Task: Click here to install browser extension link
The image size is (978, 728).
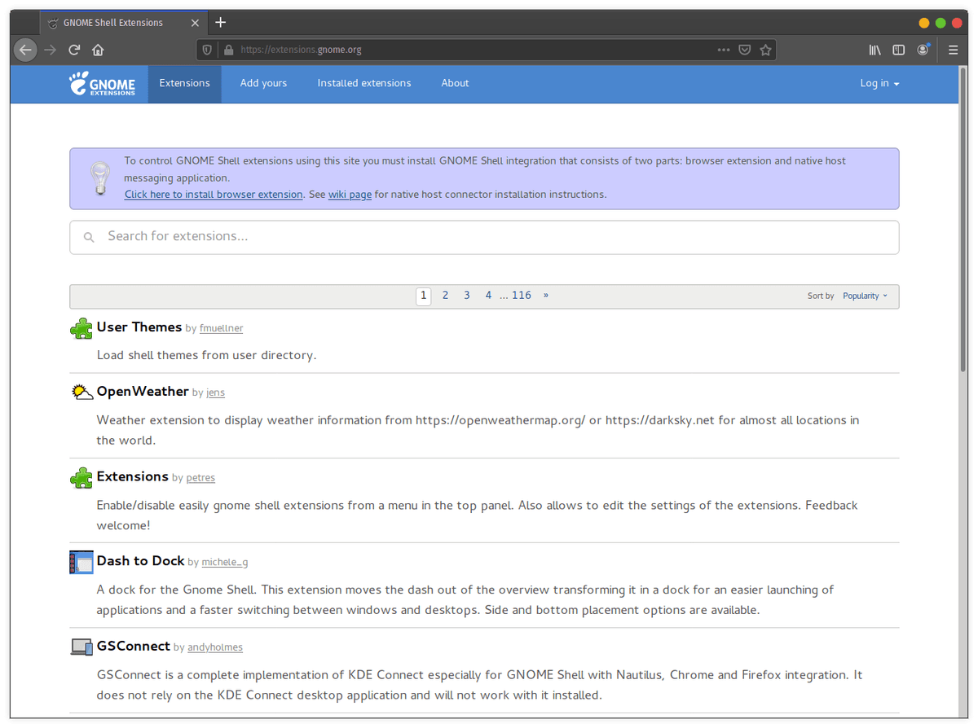Action: point(214,195)
